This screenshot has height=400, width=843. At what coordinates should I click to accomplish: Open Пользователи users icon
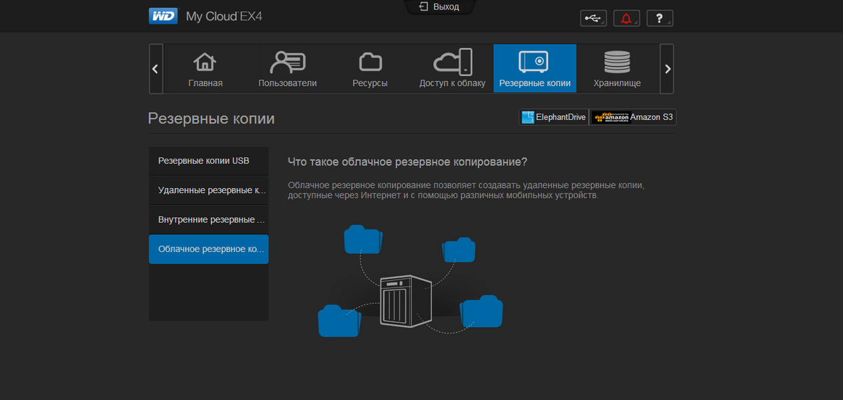[287, 62]
